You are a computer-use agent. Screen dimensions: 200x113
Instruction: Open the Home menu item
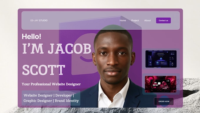123,20
